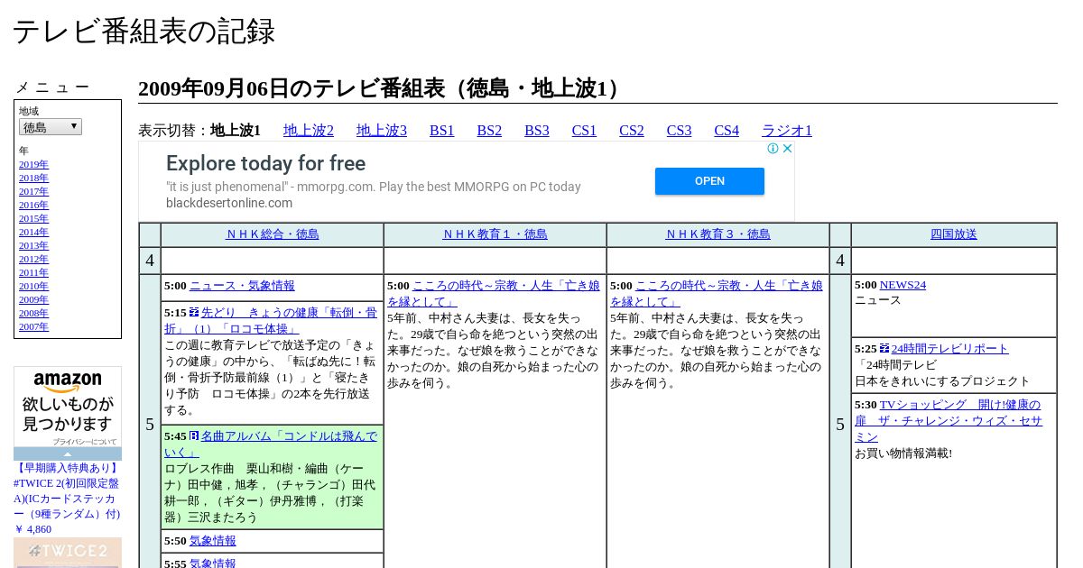The height and width of the screenshot is (568, 1083).
Task: Open こころの時代 in the ＮＨＫ教育１ column
Action: pos(494,294)
